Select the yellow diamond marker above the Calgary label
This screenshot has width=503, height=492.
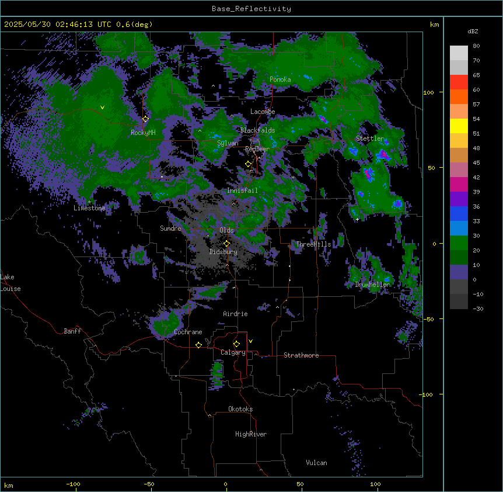pyautogui.click(x=236, y=344)
